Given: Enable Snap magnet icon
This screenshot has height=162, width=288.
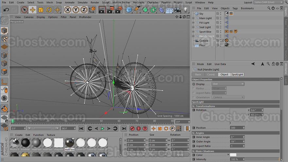Looking at the screenshot, I should pyautogui.click(x=4, y=109).
